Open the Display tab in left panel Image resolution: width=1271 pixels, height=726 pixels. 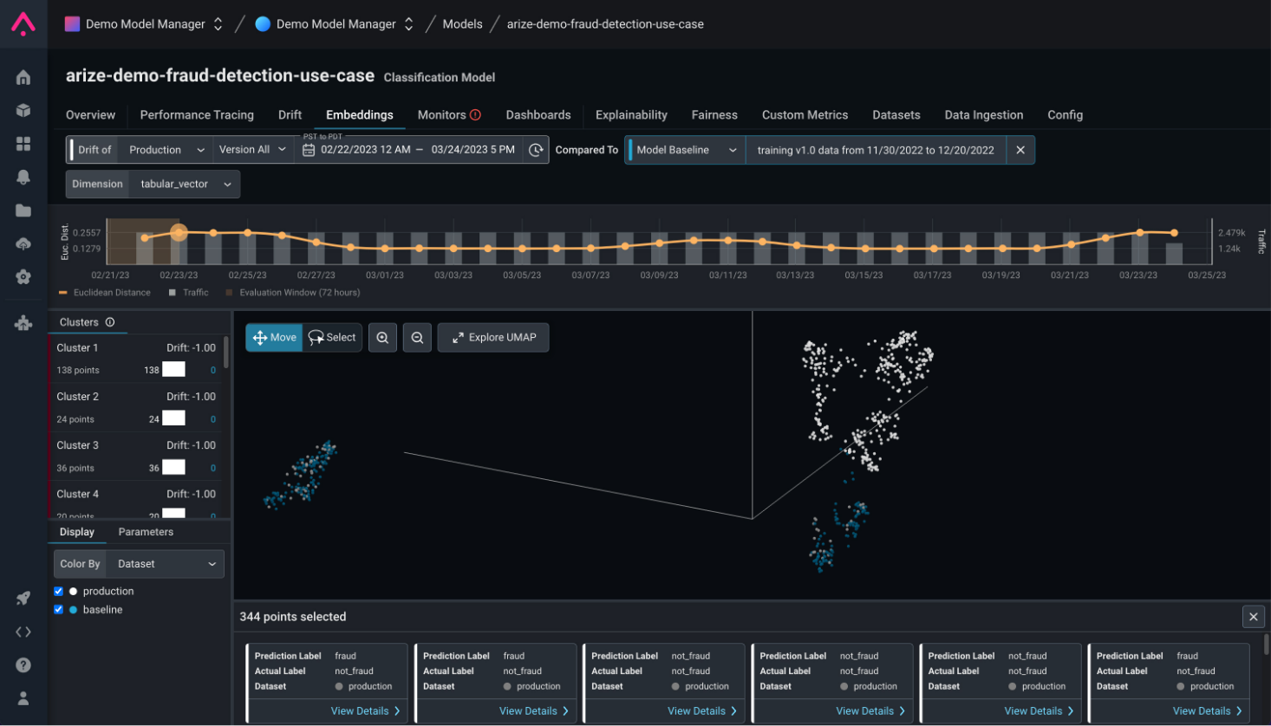tap(76, 532)
